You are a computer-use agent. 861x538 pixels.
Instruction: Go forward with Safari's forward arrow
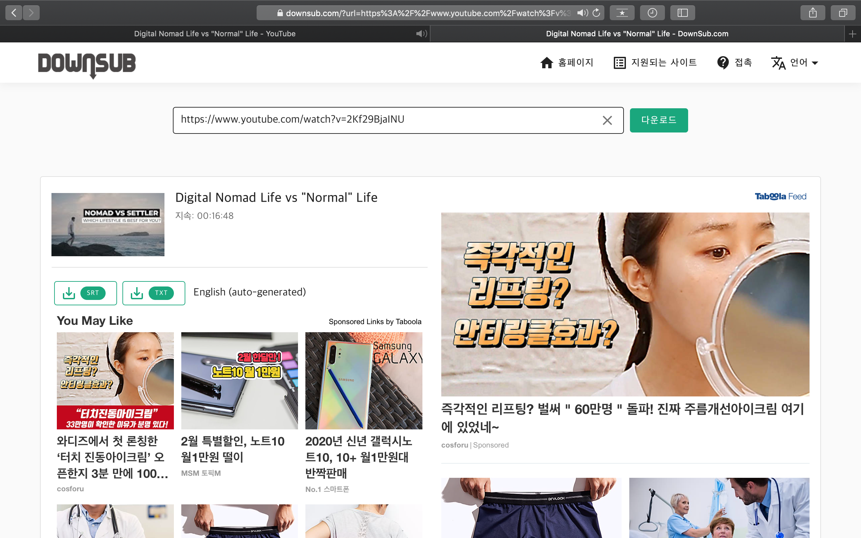31,13
